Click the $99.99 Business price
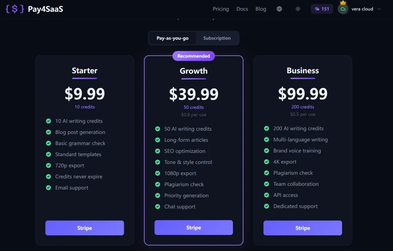The width and height of the screenshot is (393, 251). click(302, 94)
